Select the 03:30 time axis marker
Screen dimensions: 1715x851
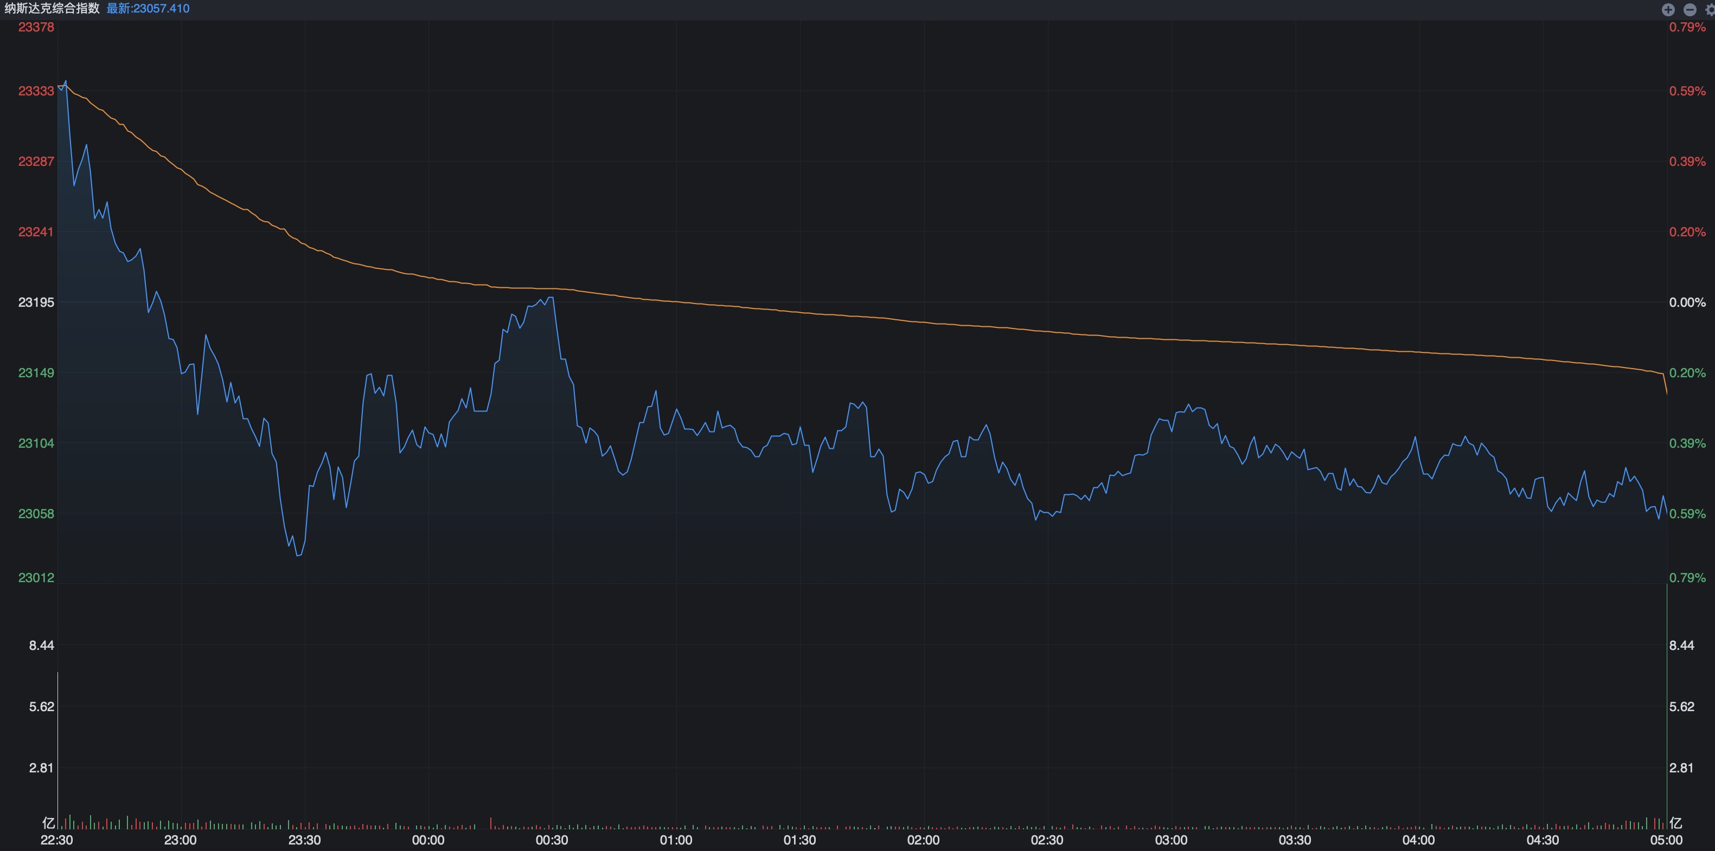(x=1294, y=840)
